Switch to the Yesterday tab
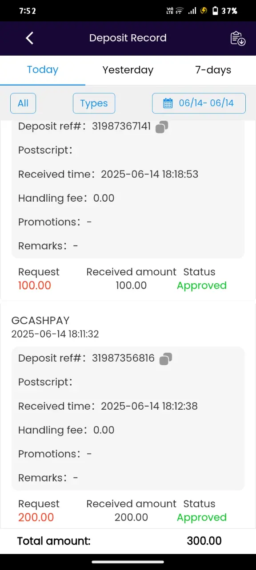The image size is (256, 570). (x=128, y=70)
